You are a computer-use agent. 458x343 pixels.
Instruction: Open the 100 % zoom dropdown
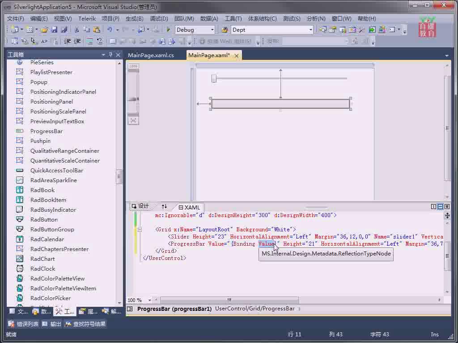(149, 300)
